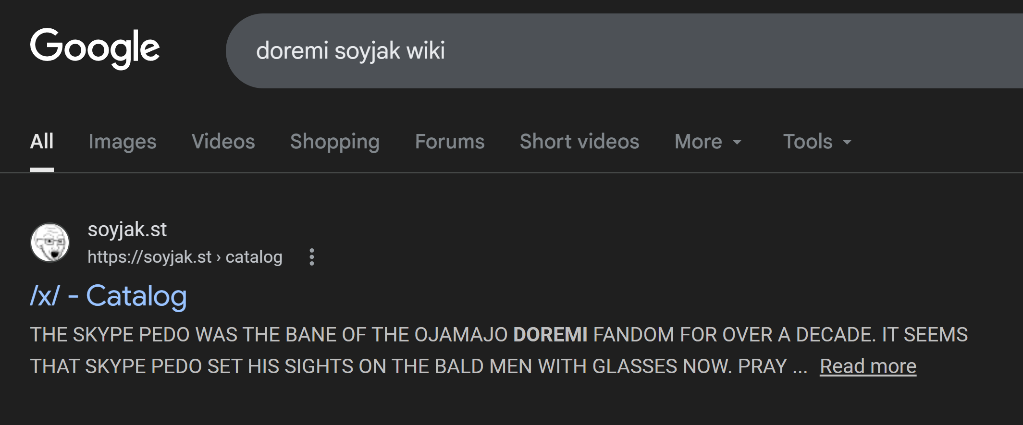Click the soyjak.st site name

127,230
